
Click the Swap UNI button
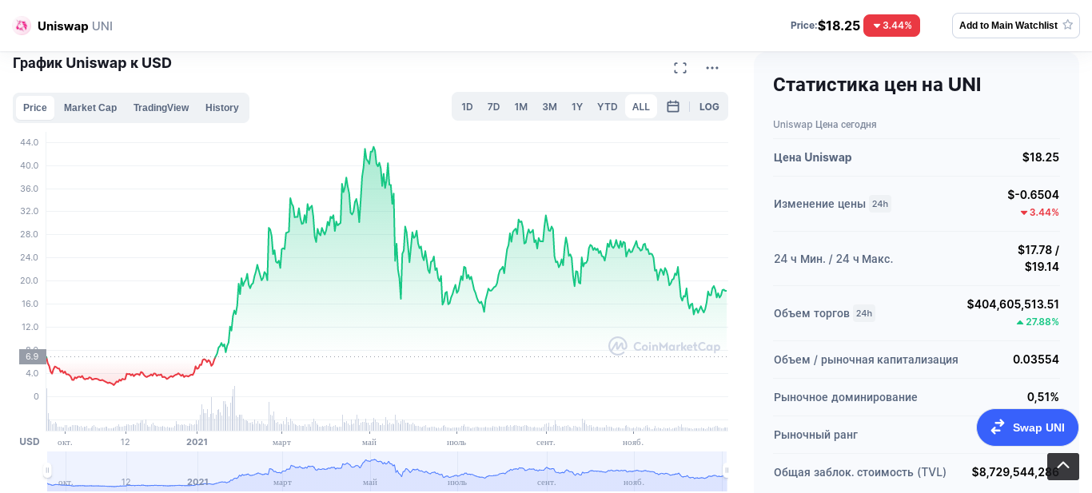[1027, 427]
